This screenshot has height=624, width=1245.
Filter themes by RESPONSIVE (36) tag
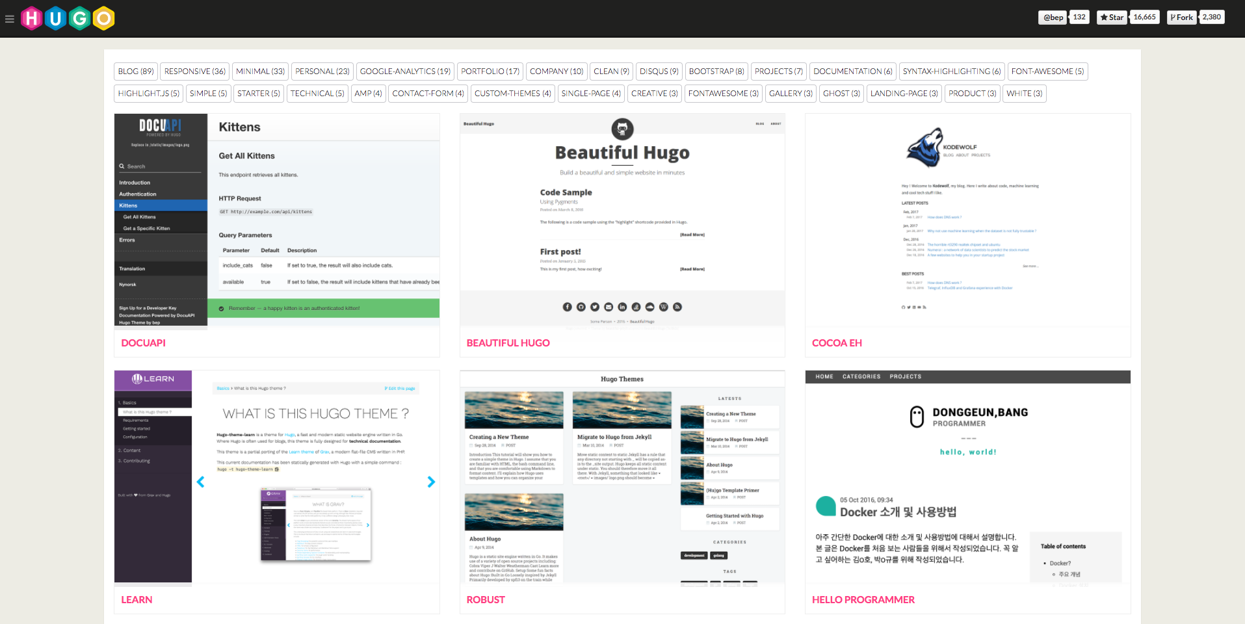tap(195, 71)
